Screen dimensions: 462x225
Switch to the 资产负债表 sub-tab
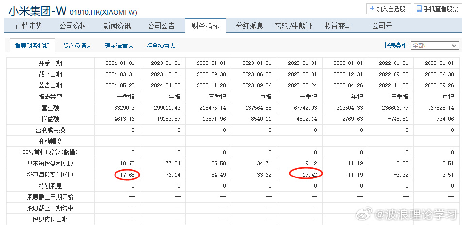point(77,46)
